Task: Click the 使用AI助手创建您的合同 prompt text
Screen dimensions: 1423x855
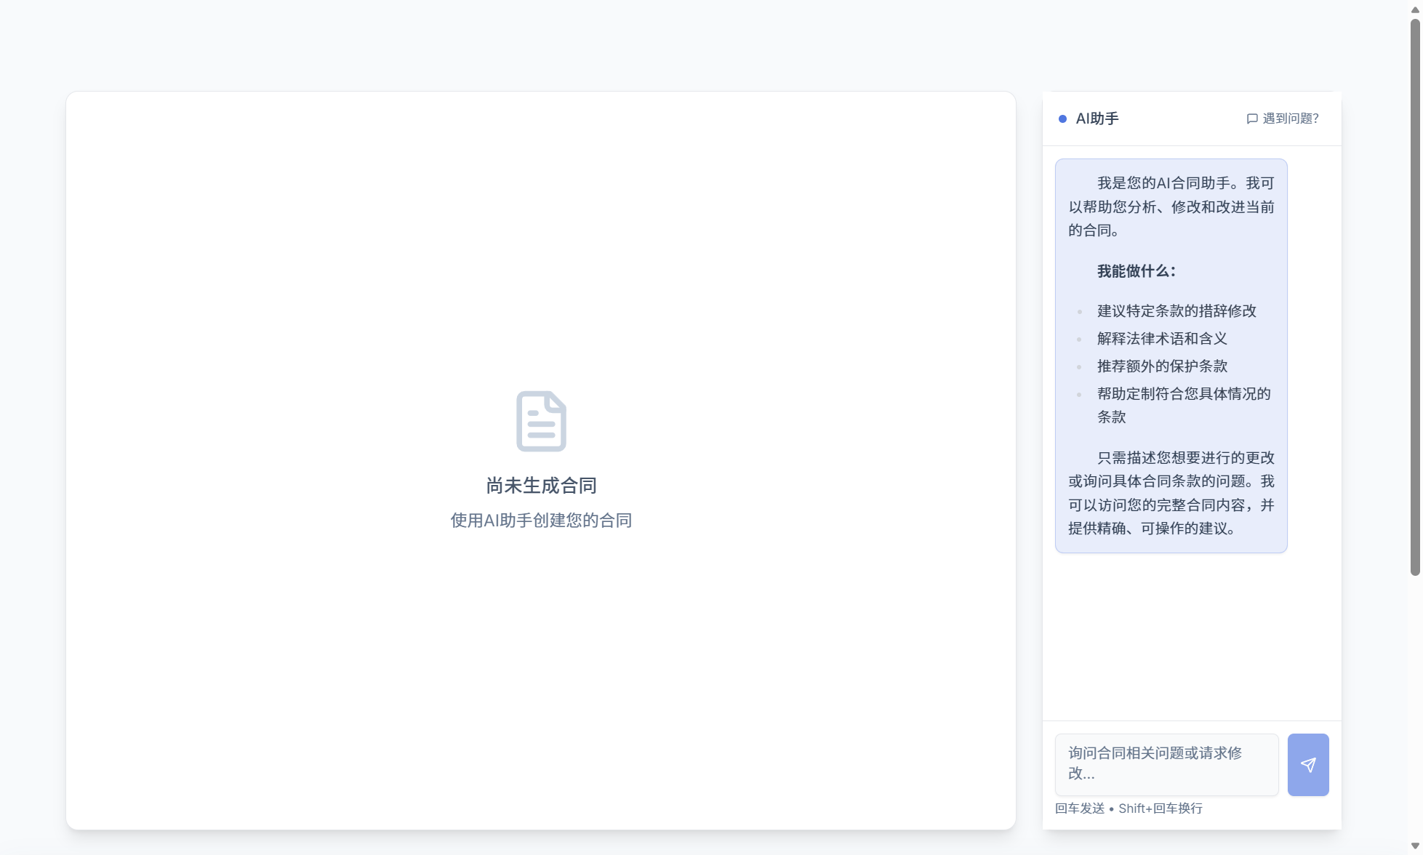Action: click(541, 521)
